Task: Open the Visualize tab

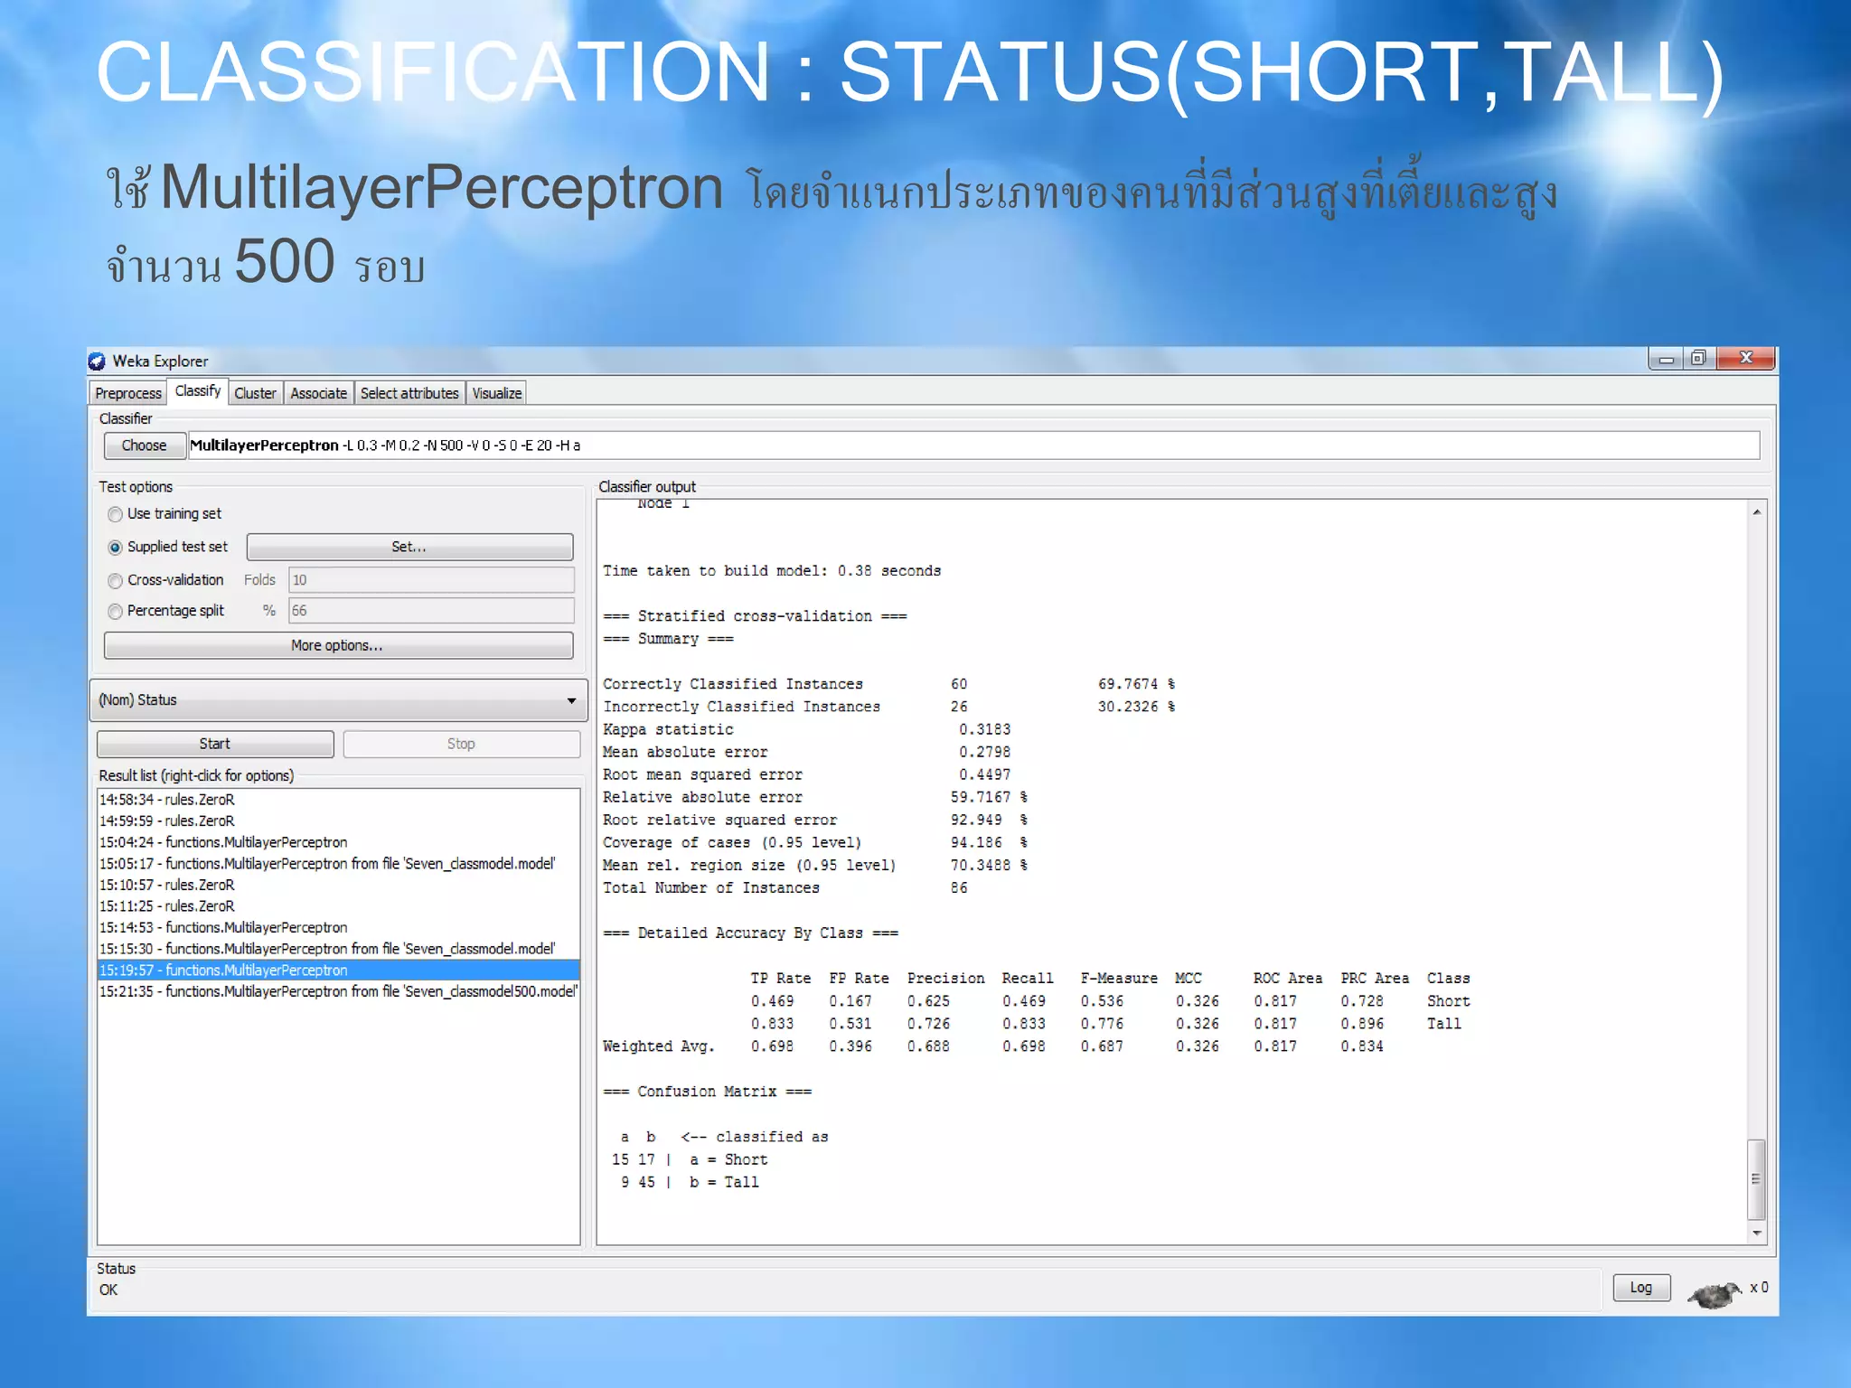Action: tap(496, 393)
